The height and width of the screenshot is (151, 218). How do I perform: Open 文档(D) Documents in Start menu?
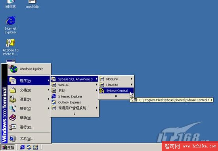coord(29,90)
